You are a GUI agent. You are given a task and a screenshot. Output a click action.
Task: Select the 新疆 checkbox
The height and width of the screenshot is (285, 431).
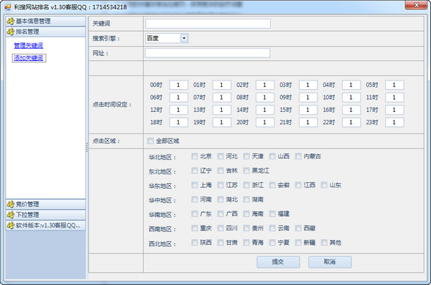[298, 243]
